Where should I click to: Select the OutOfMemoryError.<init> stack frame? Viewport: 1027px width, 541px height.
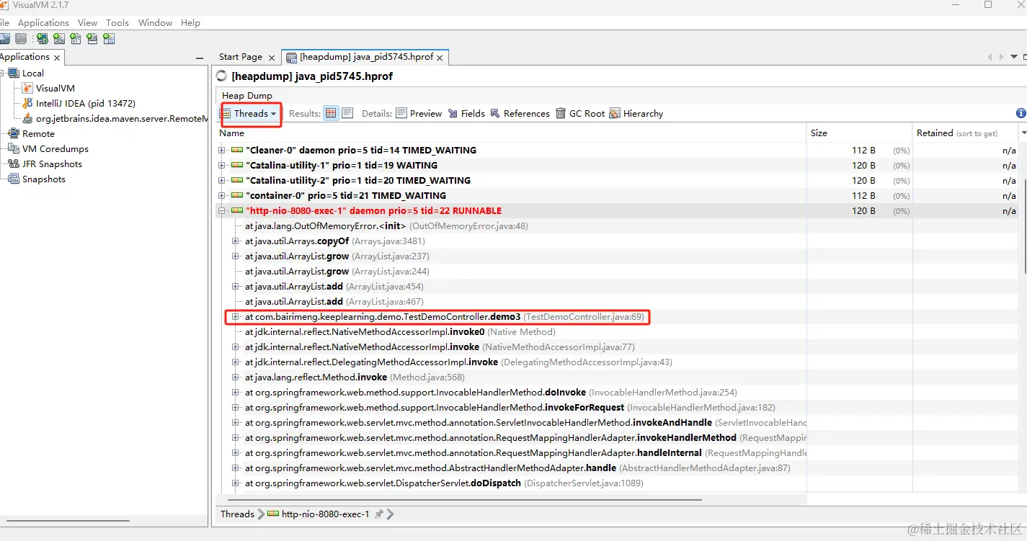(386, 226)
